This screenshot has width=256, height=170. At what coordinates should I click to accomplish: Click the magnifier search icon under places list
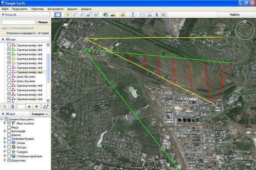click(5, 107)
